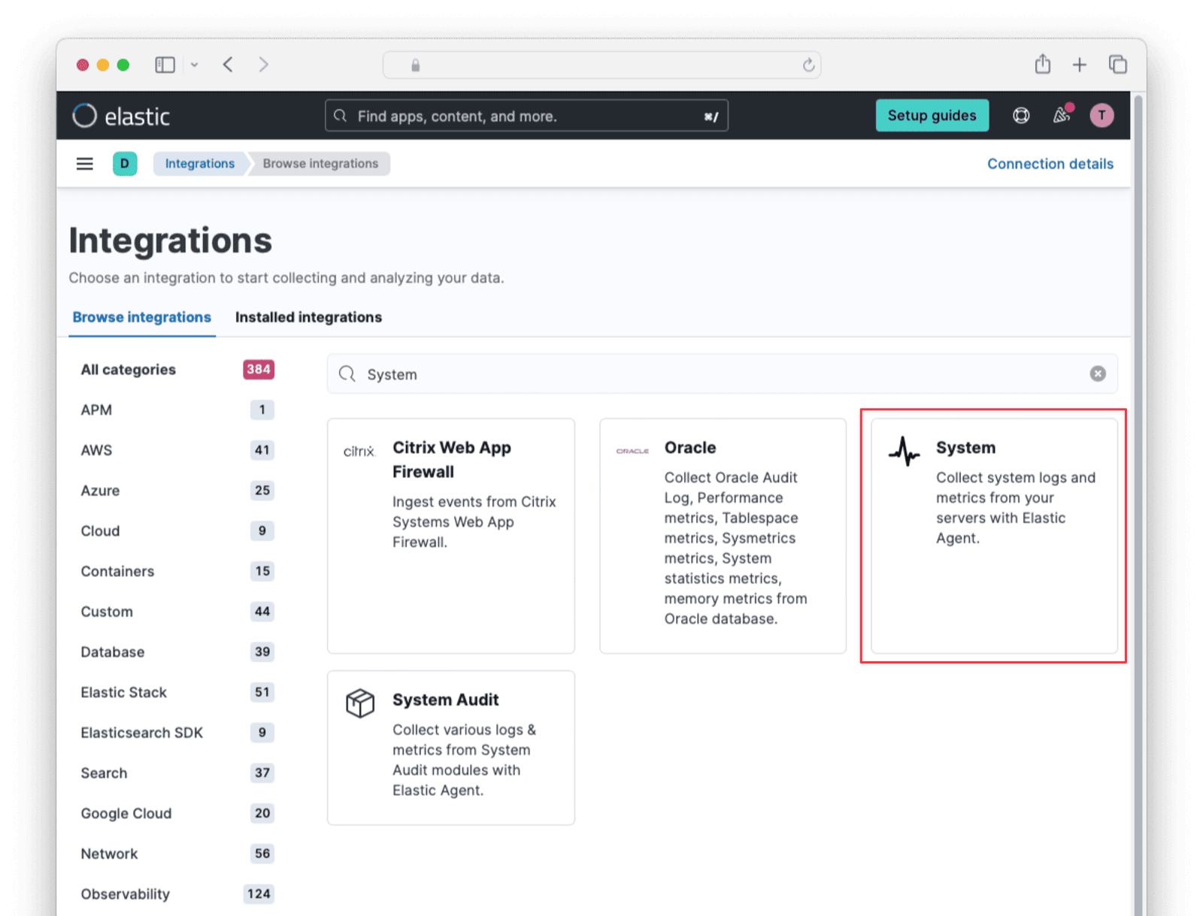Open the Oracle integration card title

(690, 448)
